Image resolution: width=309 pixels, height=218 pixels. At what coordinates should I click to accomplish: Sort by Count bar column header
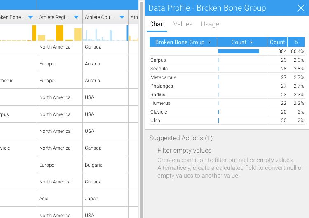(x=242, y=42)
